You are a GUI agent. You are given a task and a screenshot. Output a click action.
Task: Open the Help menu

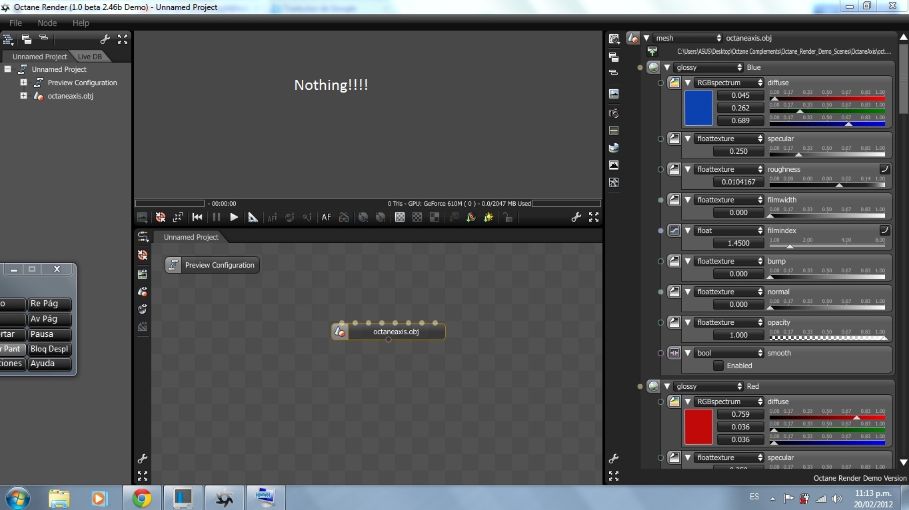click(x=81, y=23)
